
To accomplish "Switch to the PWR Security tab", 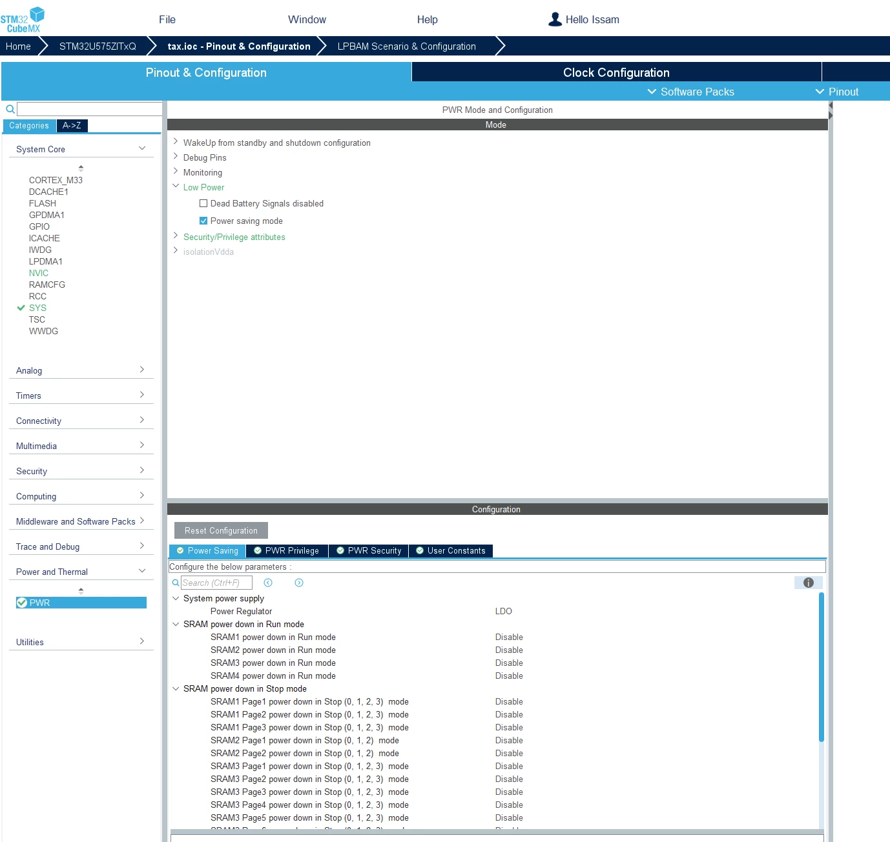I will coord(369,550).
